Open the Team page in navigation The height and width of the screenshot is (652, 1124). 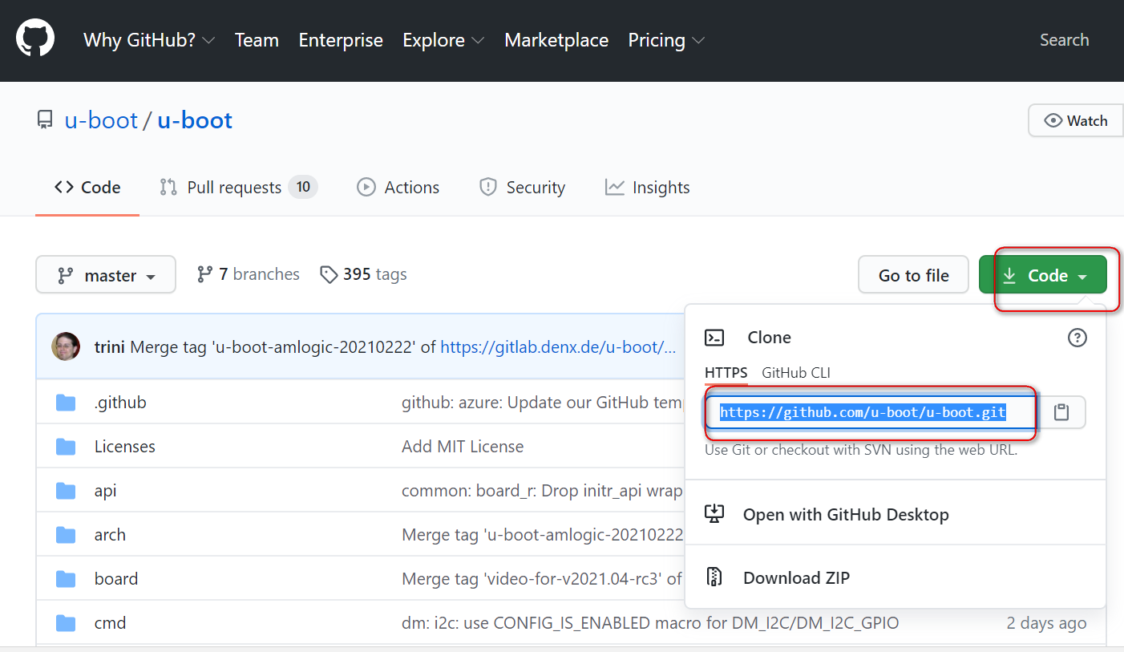(257, 40)
